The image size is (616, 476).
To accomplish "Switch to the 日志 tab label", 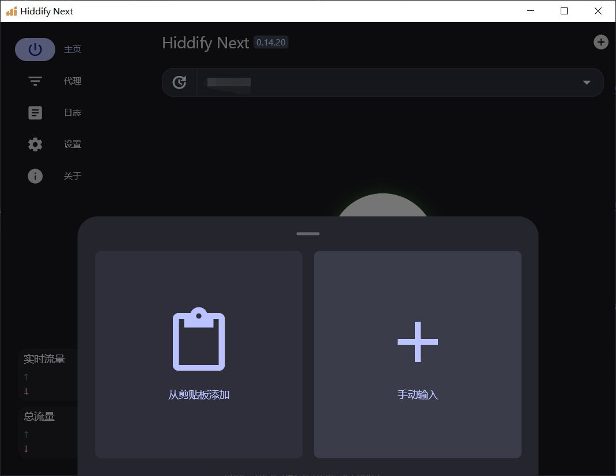I will click(x=73, y=113).
